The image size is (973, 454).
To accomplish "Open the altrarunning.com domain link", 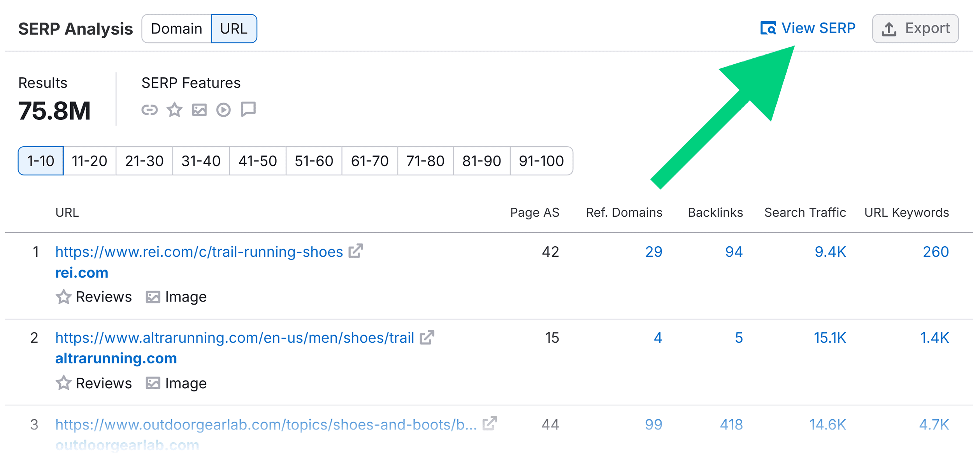I will pyautogui.click(x=116, y=358).
